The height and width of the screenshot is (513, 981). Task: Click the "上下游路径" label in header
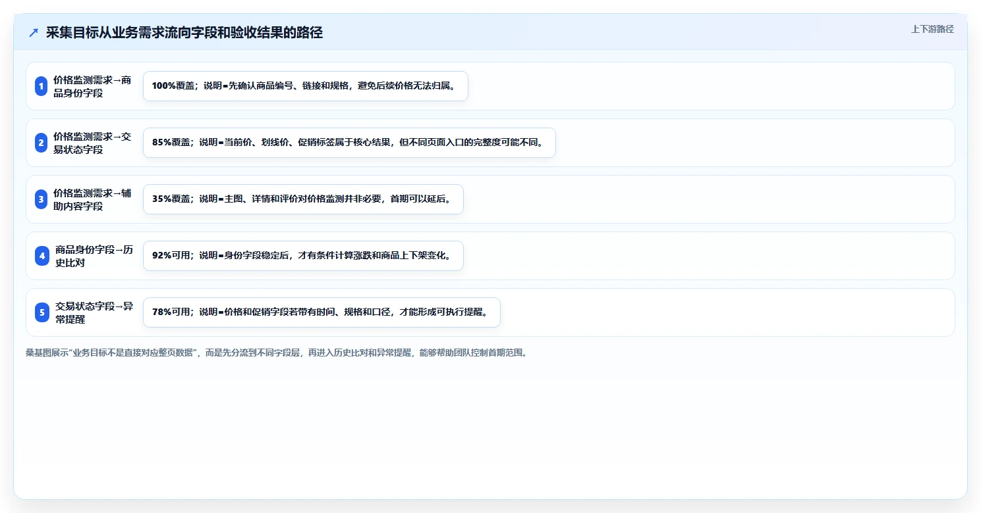pos(932,29)
